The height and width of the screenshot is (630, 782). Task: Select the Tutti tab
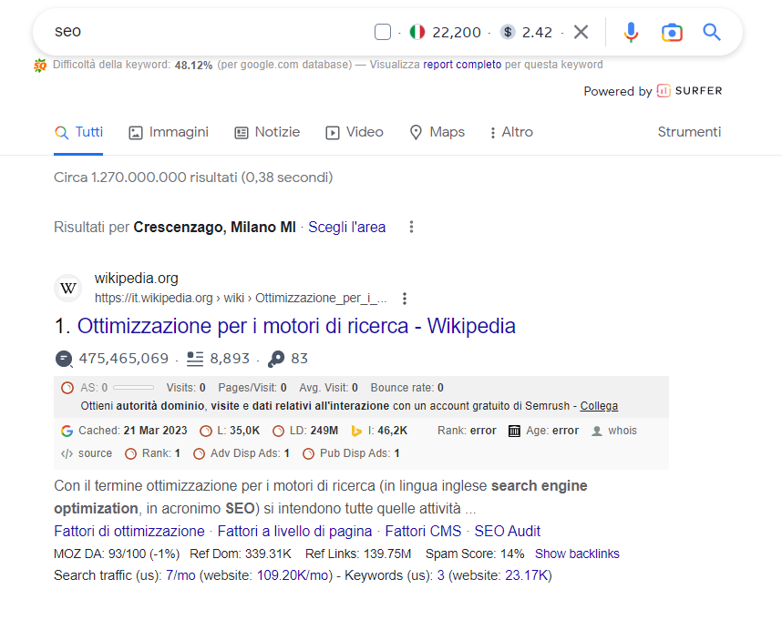78,132
